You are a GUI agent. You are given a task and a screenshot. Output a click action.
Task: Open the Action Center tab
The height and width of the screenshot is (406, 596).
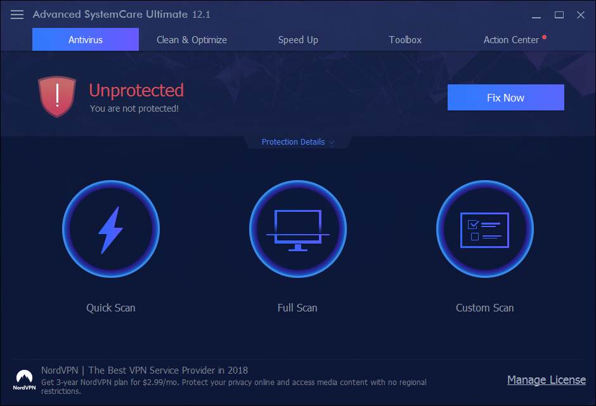tap(511, 39)
